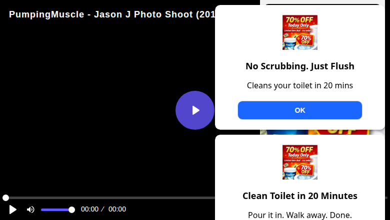Screen dimensions: 390x220
Task: Click the seek bar handle at start
Action: tap(5, 198)
